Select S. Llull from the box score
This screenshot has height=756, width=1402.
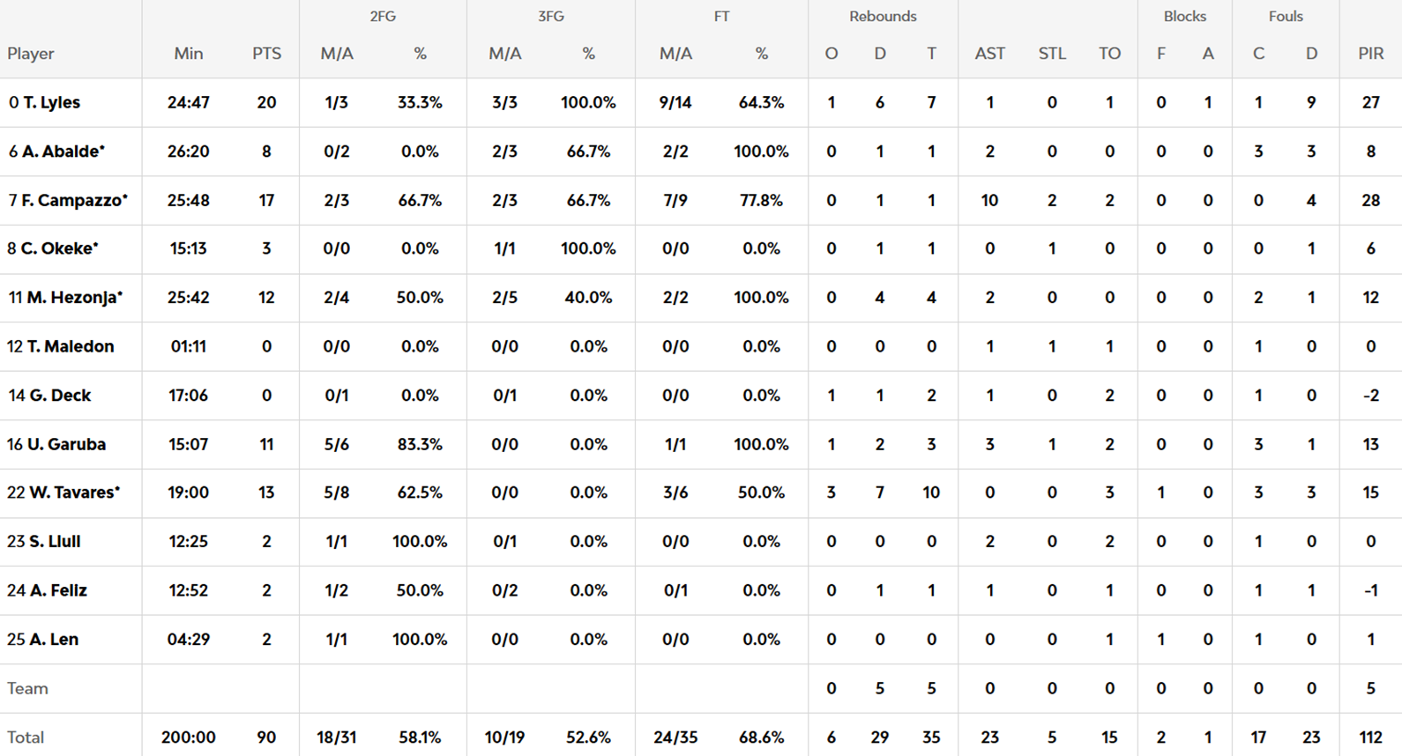pyautogui.click(x=55, y=542)
